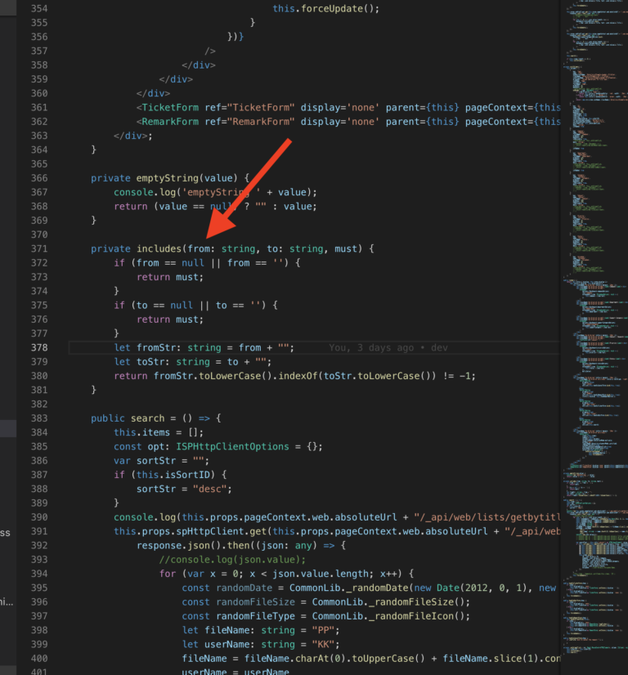This screenshot has height=675, width=628.
Task: Click the "desc" string literal
Action: click(210, 489)
